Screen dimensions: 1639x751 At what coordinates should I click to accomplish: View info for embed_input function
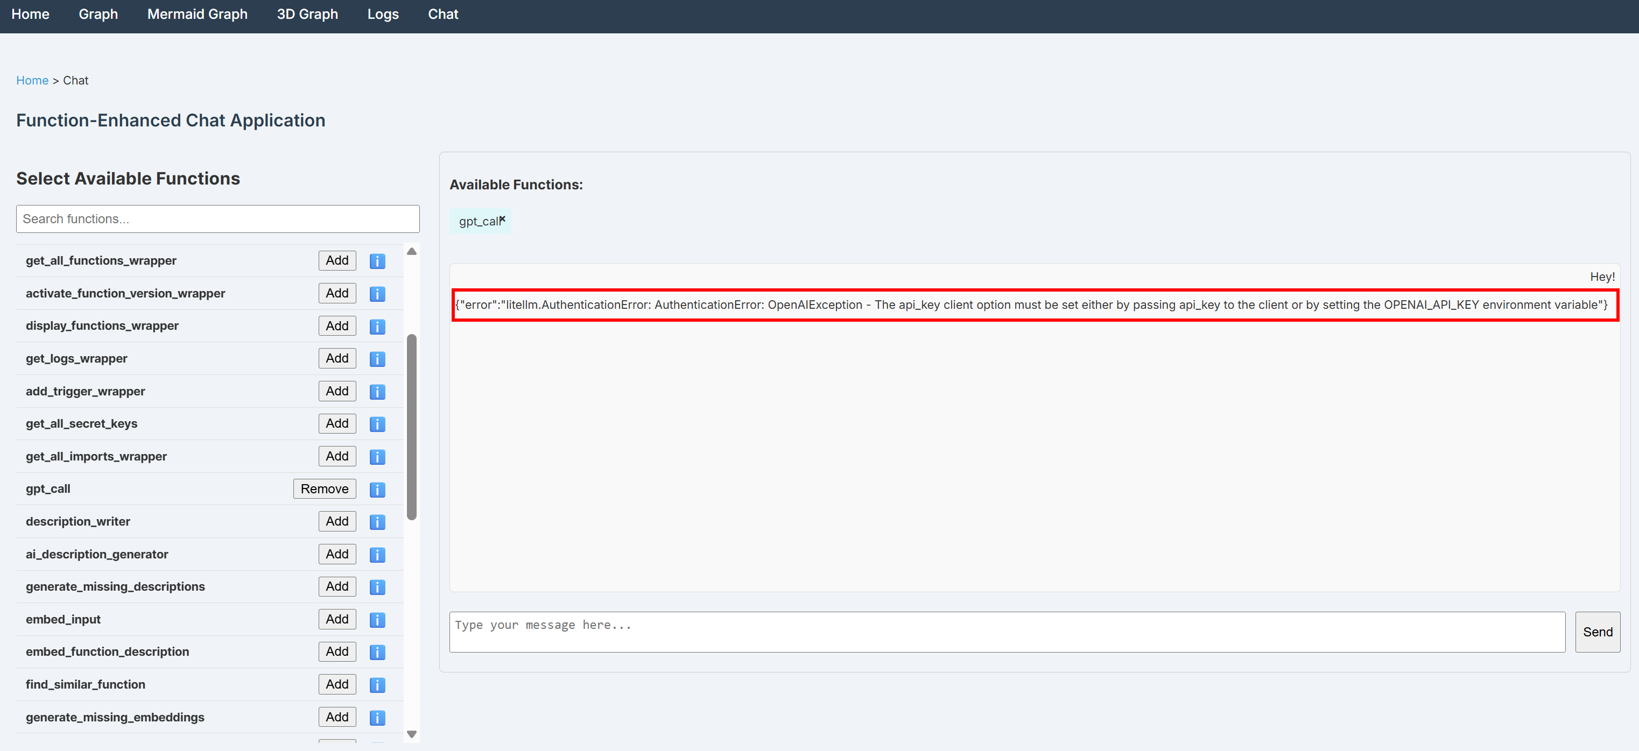pos(377,619)
